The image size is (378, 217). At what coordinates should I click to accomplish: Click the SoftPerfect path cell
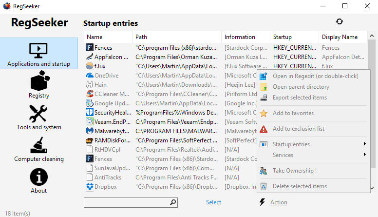tap(176, 140)
